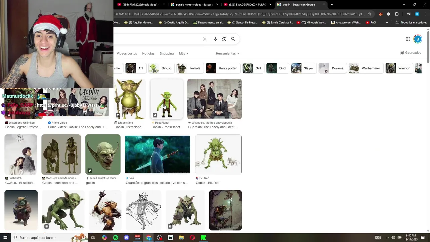Open the Chrome three-dot menu
The image size is (430, 242).
pyautogui.click(x=425, y=14)
